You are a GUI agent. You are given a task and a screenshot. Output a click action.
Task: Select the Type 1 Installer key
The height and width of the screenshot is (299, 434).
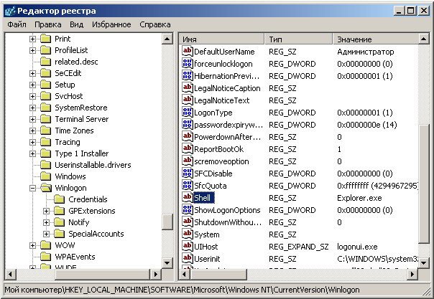[82, 153]
